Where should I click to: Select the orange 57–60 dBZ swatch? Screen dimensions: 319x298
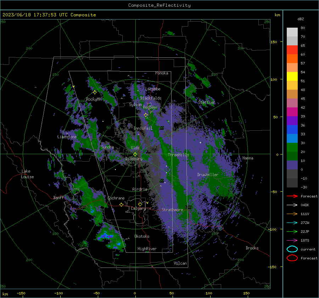(x=292, y=59)
